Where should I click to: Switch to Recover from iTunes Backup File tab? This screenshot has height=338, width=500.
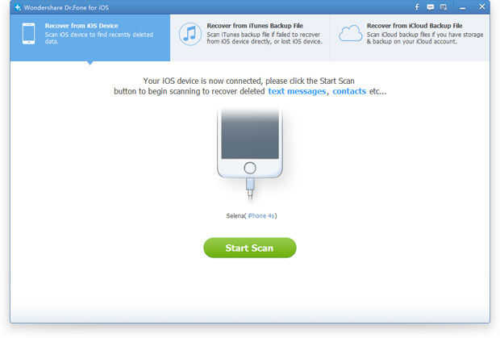pyautogui.click(x=250, y=38)
